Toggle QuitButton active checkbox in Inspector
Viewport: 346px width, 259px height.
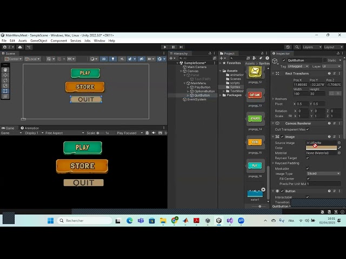coord(284,60)
